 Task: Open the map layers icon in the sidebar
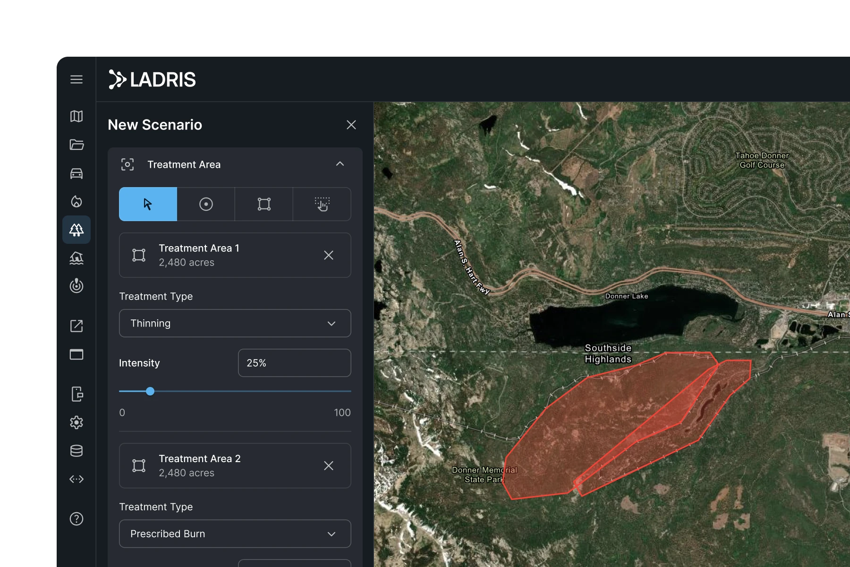click(76, 116)
